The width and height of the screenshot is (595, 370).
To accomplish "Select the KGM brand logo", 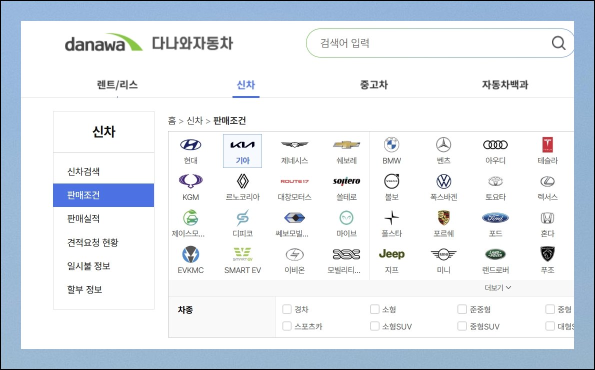I will click(190, 181).
